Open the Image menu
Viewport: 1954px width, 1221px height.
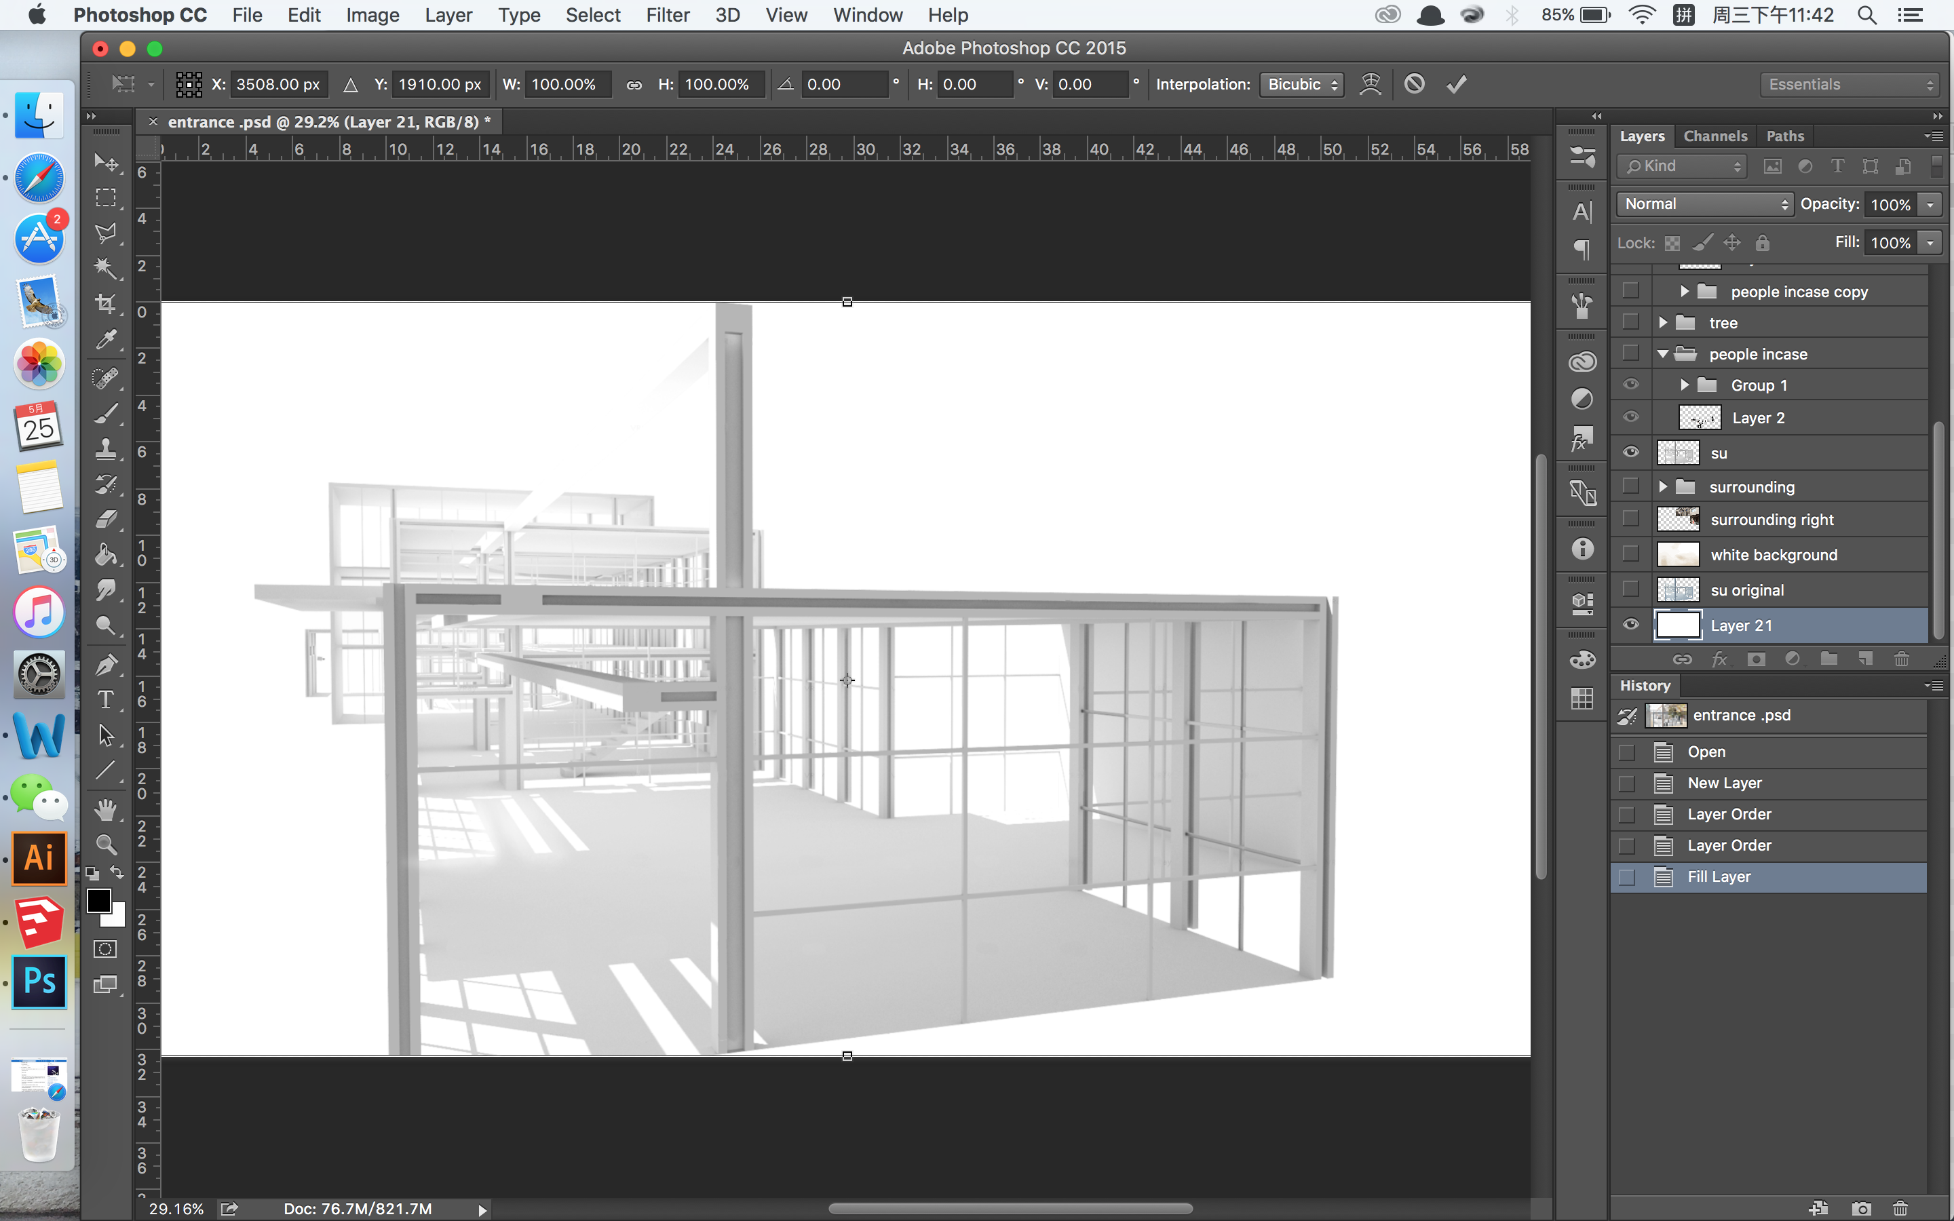[372, 16]
